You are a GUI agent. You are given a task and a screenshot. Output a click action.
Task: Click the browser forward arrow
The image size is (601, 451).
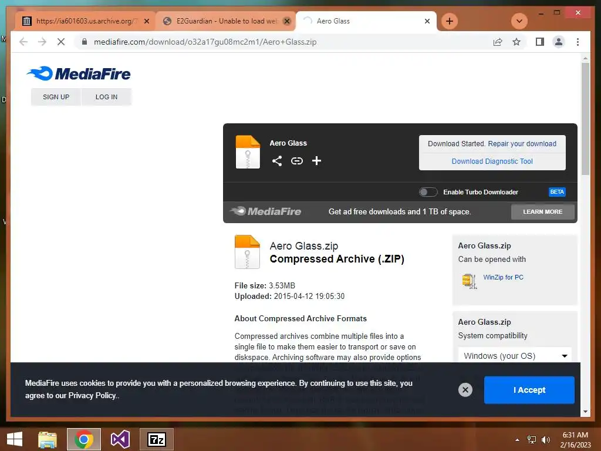(42, 42)
